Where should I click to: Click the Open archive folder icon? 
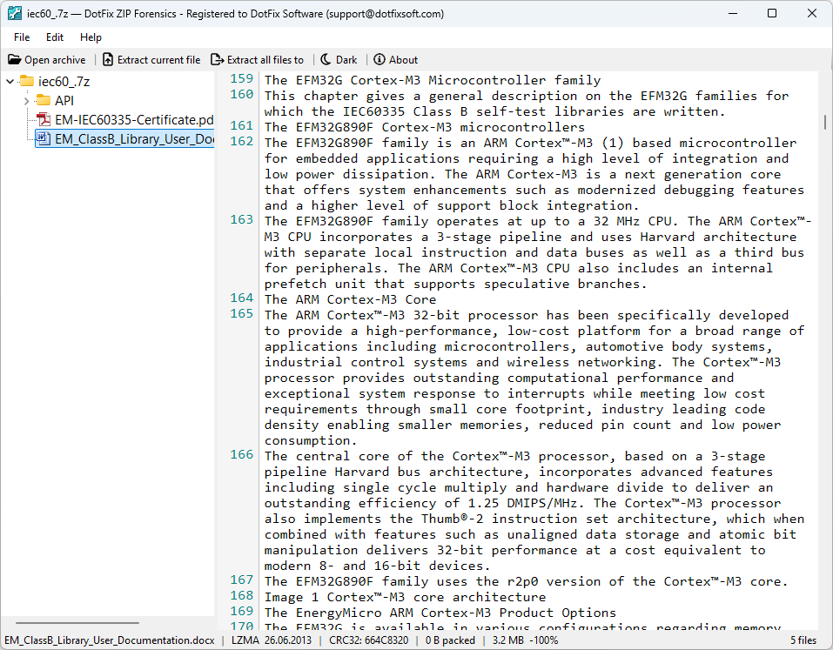click(14, 59)
